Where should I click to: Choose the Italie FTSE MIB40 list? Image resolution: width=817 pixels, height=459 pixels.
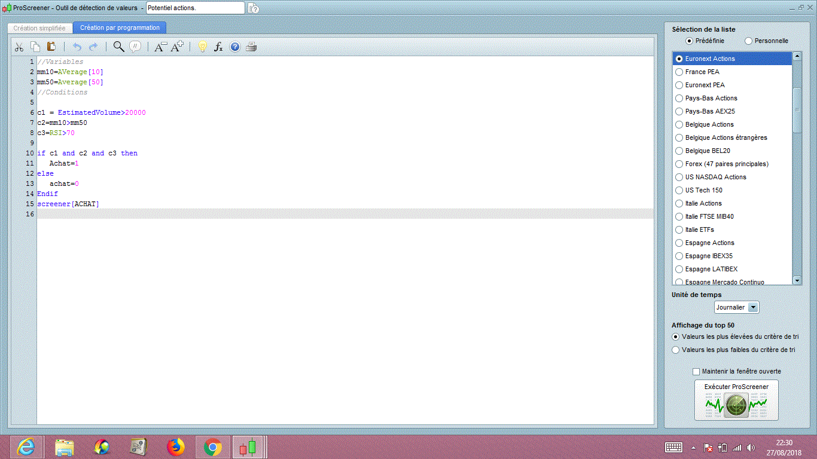coord(733,216)
